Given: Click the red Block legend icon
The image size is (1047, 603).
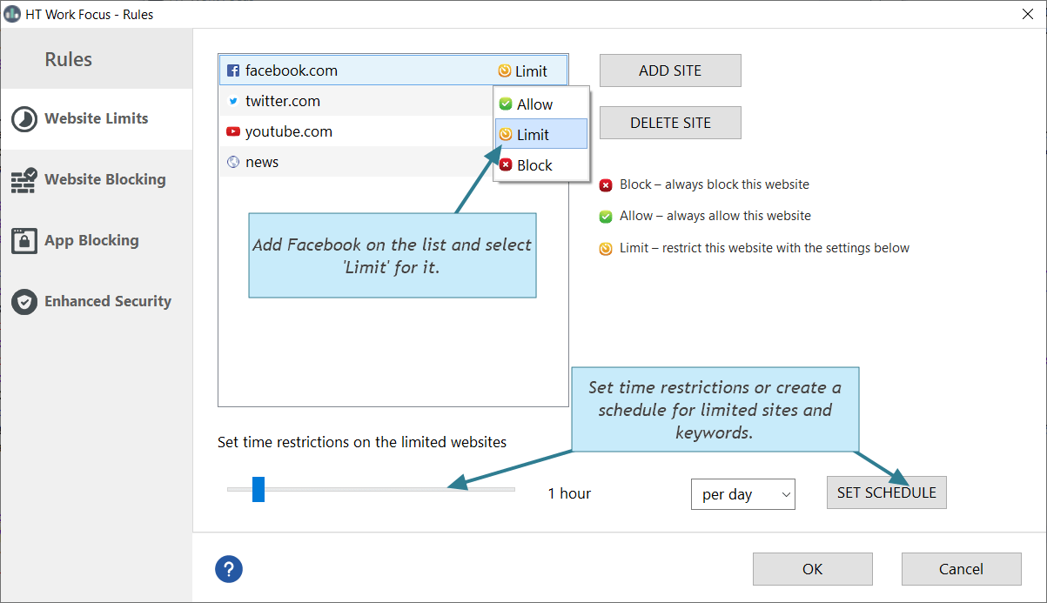Looking at the screenshot, I should tap(606, 184).
